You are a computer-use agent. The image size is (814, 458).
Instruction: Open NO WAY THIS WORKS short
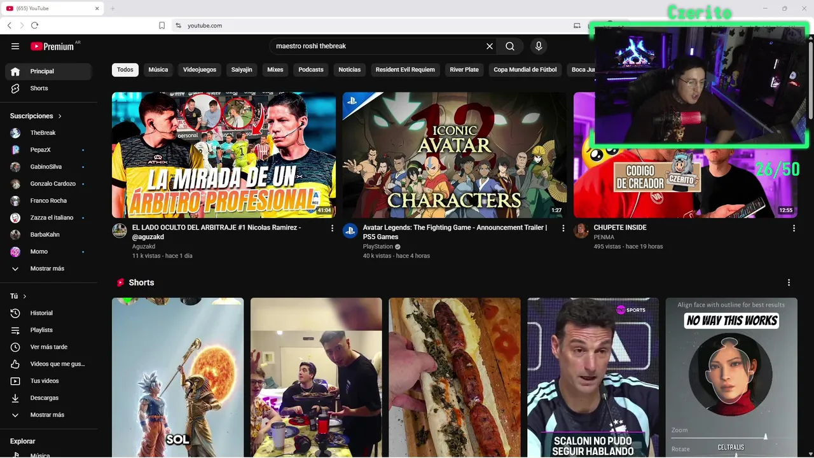pos(731,377)
